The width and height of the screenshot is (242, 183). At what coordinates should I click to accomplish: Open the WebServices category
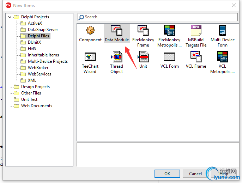36,74
